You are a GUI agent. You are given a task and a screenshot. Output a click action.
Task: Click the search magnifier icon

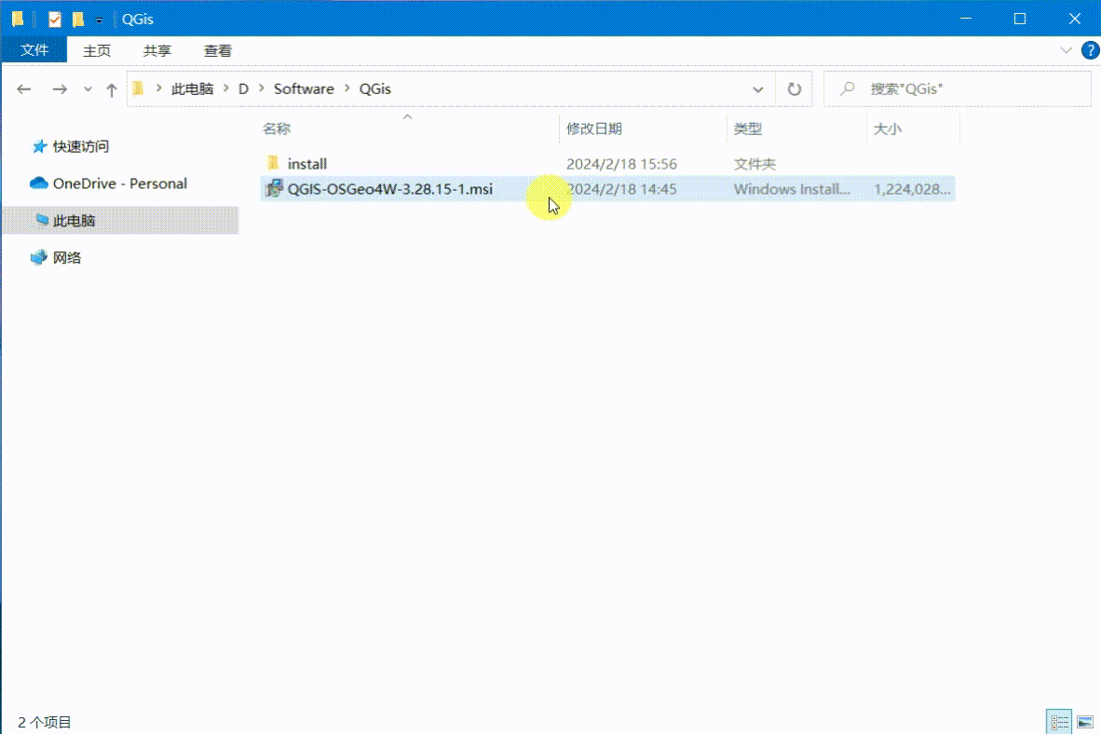tap(848, 89)
